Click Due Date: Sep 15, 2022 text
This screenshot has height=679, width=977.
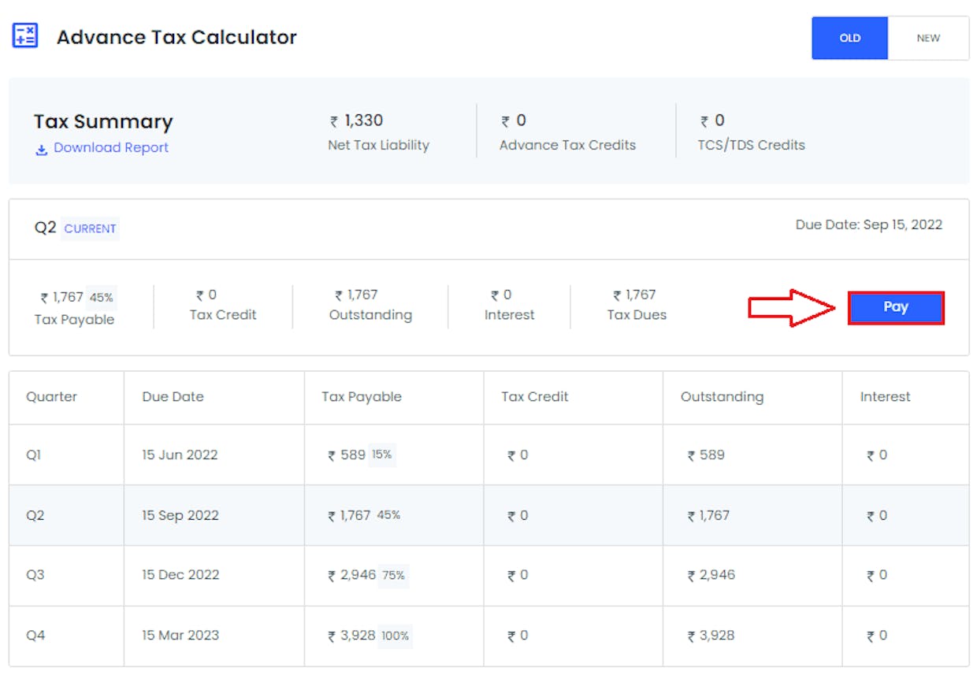coord(869,224)
